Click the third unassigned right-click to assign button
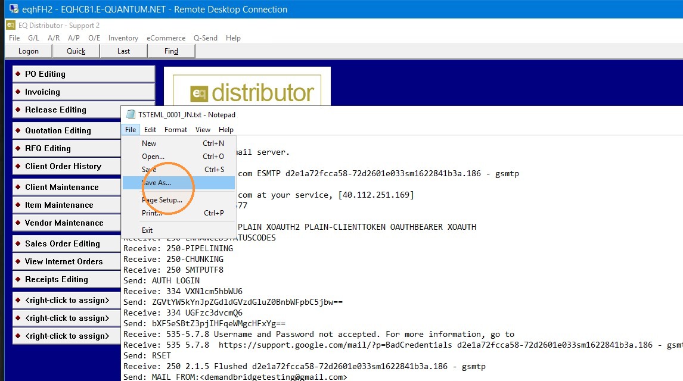 tap(67, 336)
